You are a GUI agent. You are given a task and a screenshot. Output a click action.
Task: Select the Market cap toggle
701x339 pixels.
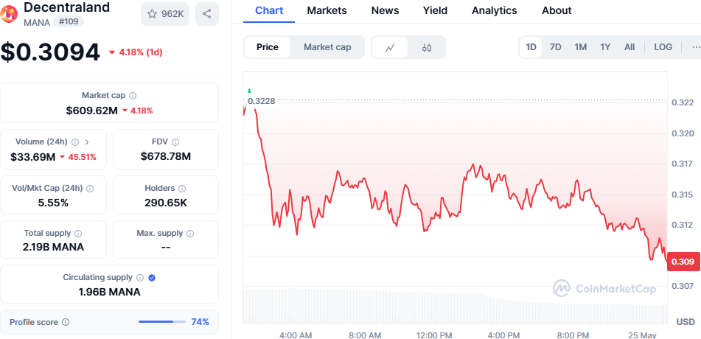327,47
